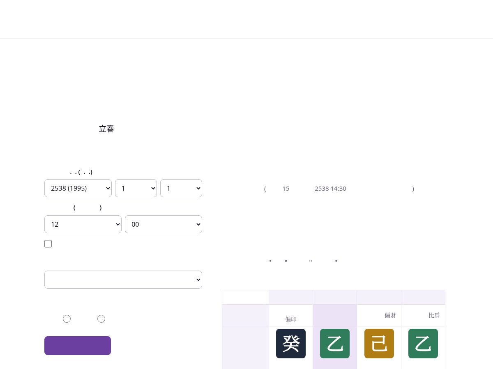Click the golden 己 stem tile

point(379,344)
